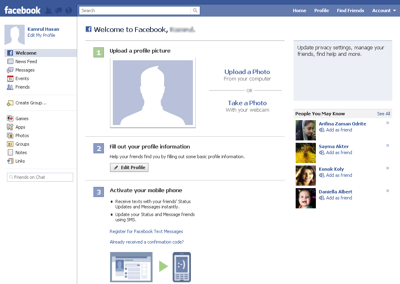The height and width of the screenshot is (284, 400).
Task: Click Daniella Albert's baby photo thumbnail
Action: click(x=306, y=198)
